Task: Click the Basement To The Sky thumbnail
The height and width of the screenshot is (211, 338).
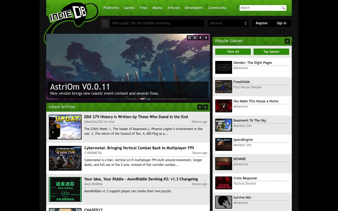Action: pos(224,125)
